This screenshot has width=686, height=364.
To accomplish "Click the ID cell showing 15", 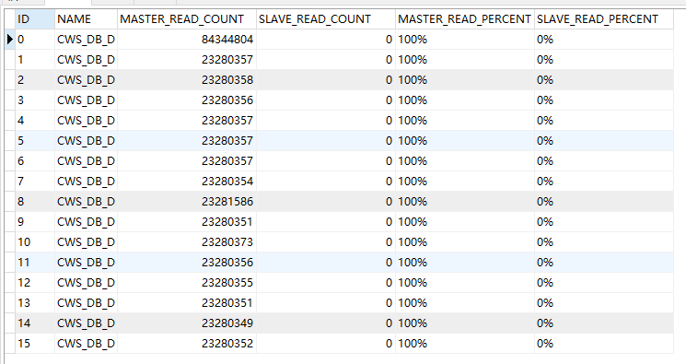I will [35, 344].
